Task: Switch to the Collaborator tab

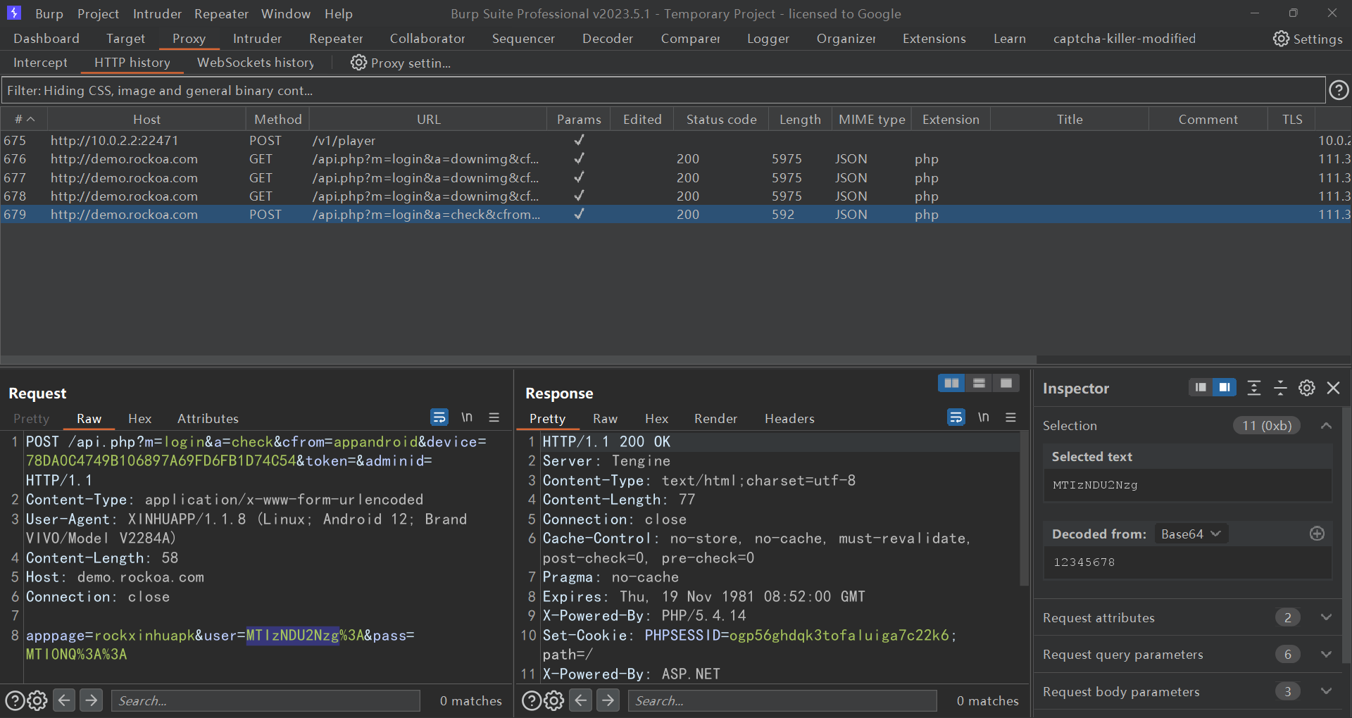Action: point(427,39)
